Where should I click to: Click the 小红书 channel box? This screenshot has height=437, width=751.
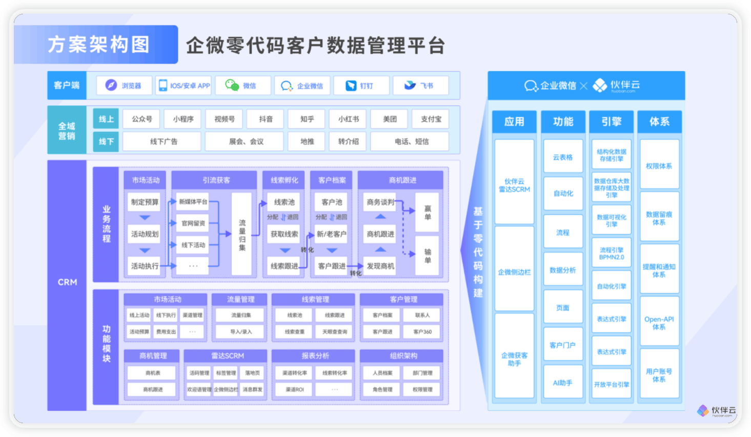(x=348, y=119)
